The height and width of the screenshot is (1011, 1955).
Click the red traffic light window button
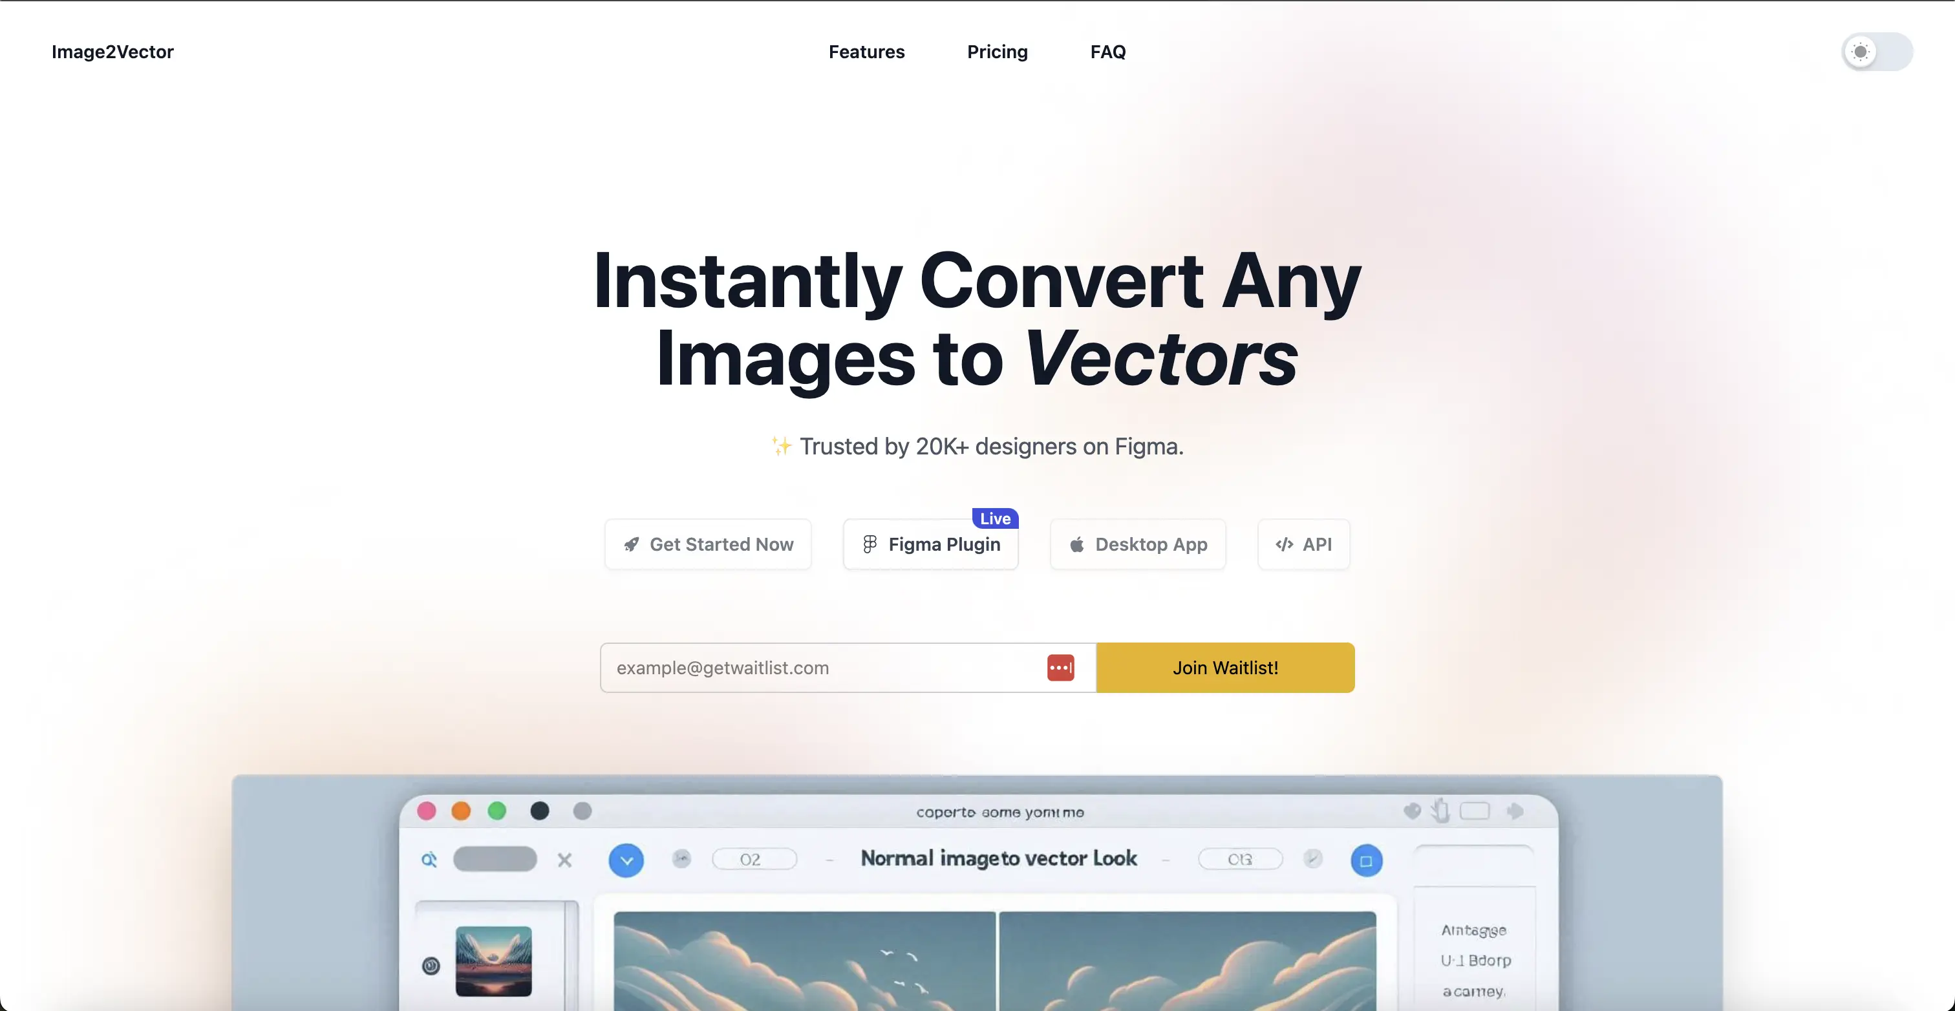425,810
